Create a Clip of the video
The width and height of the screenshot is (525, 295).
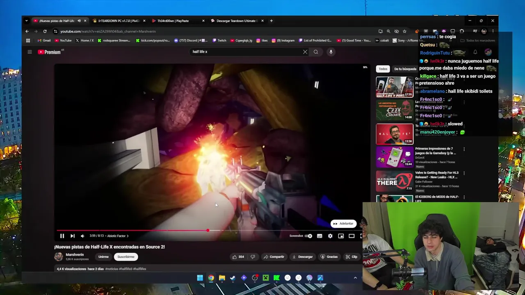click(351, 257)
